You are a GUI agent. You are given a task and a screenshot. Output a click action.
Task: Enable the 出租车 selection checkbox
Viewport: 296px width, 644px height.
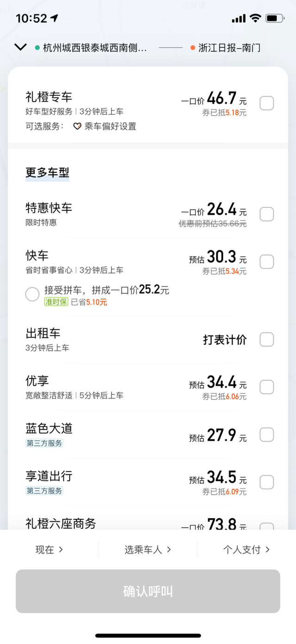pyautogui.click(x=267, y=339)
